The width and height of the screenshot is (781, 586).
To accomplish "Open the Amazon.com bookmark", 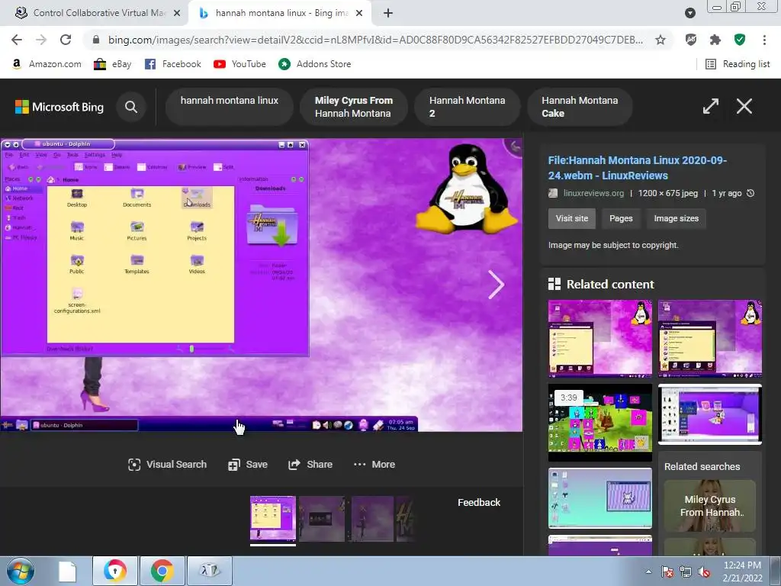I will tap(47, 64).
